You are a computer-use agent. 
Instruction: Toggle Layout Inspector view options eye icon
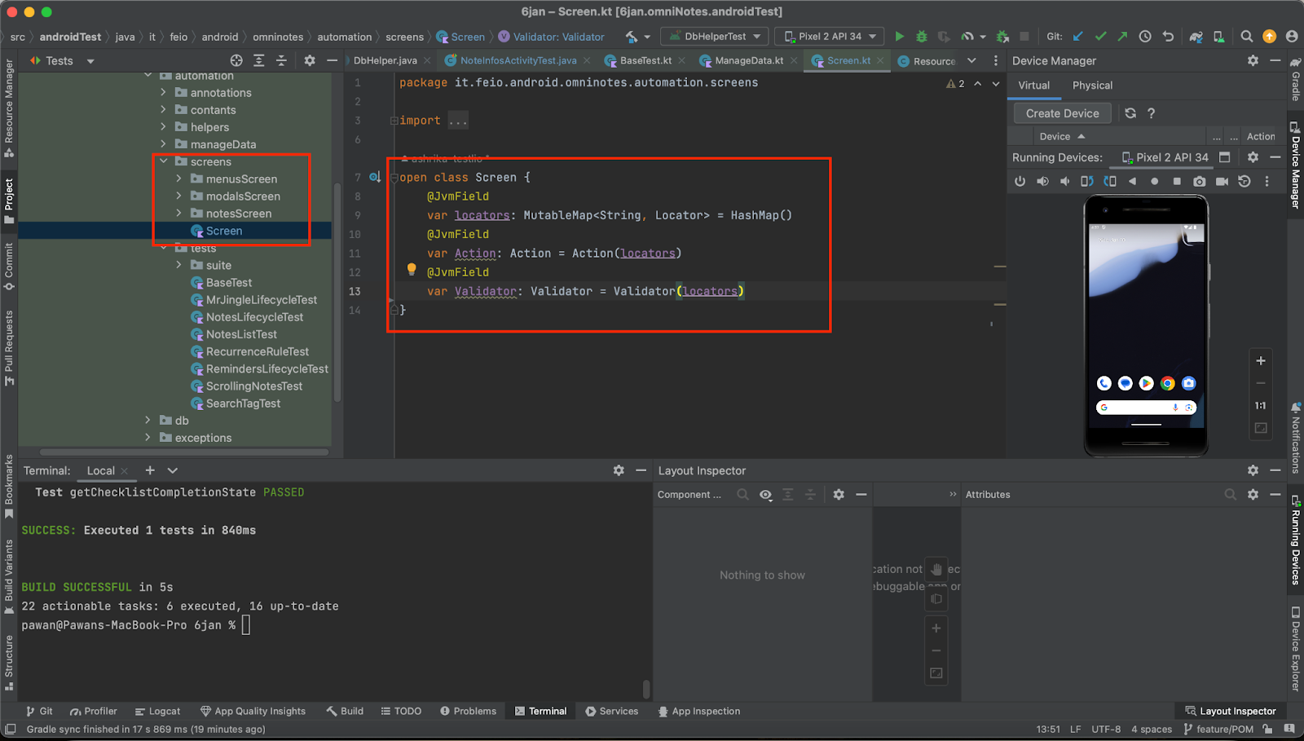click(765, 495)
